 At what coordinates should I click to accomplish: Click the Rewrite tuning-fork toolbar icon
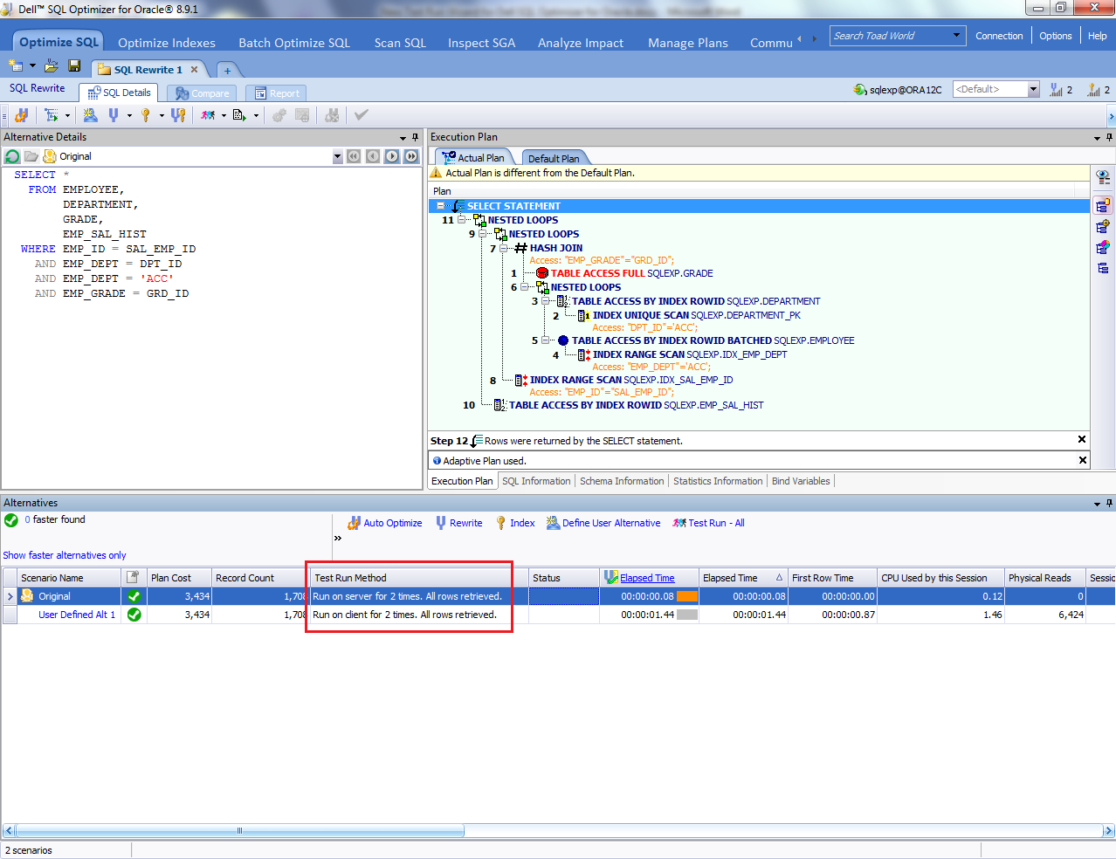pyautogui.click(x=114, y=115)
